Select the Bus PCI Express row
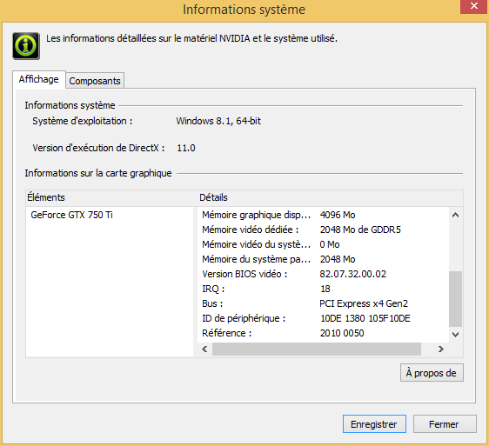489x446 pixels. click(323, 303)
